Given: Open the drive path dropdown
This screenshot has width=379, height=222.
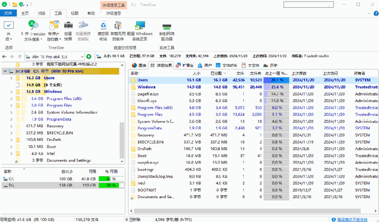Looking at the screenshot, I should (x=81, y=57).
